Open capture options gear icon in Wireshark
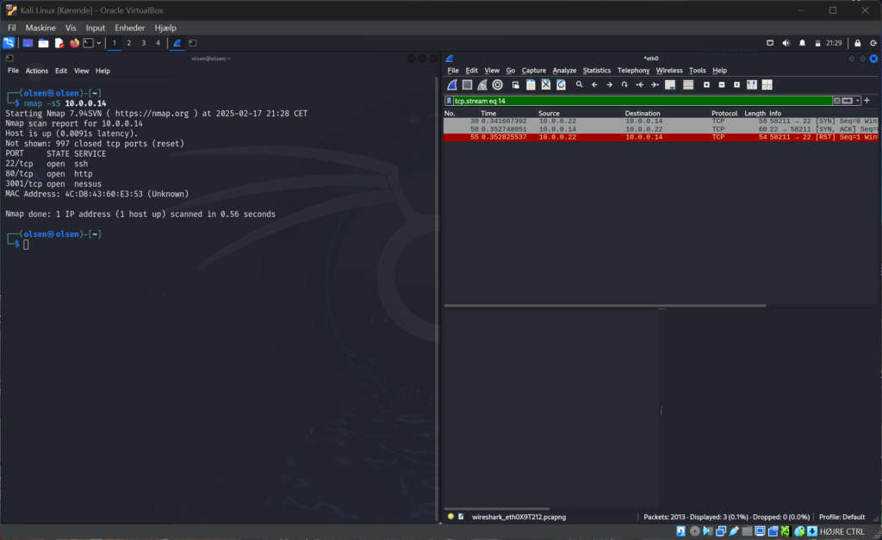 click(x=497, y=84)
